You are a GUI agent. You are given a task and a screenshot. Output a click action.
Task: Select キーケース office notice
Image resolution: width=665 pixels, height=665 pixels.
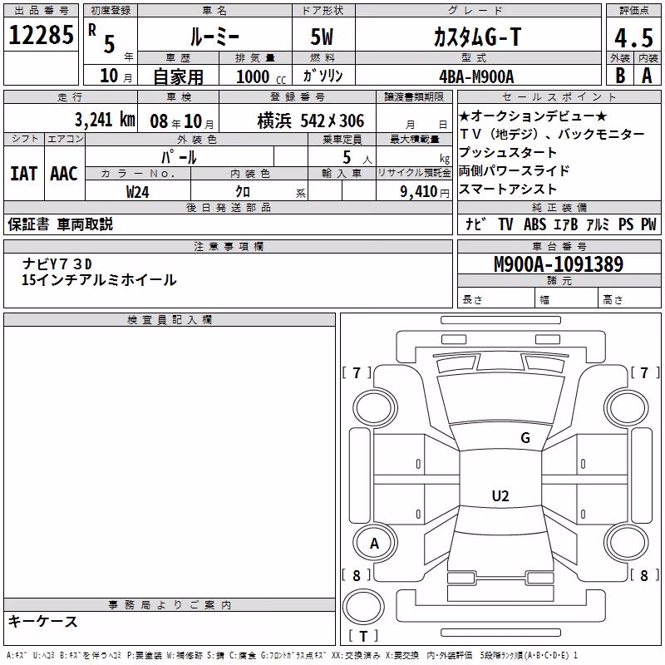click(43, 621)
